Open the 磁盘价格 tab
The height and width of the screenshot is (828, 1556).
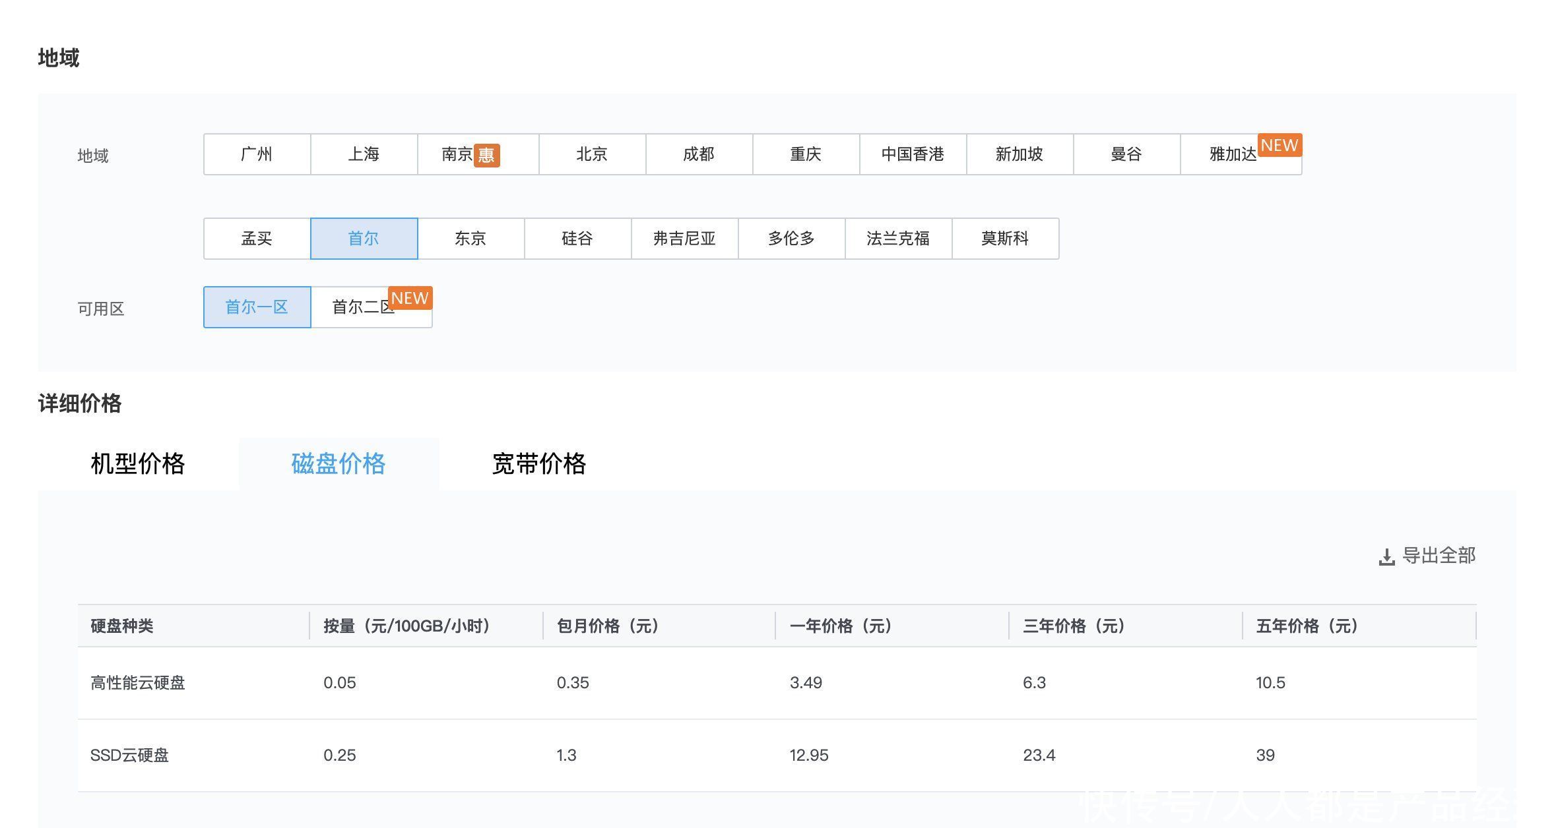pyautogui.click(x=339, y=463)
